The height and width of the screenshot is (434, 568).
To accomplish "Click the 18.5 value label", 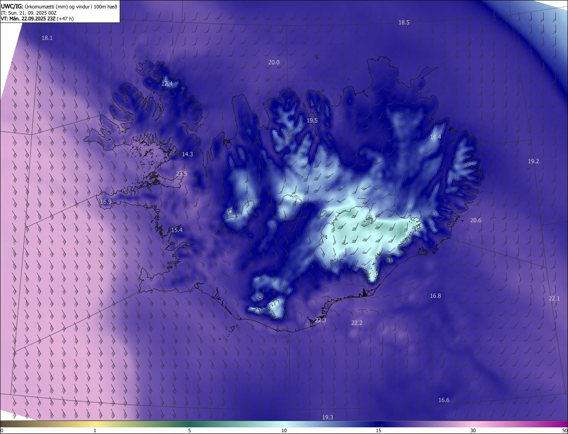I will (404, 23).
